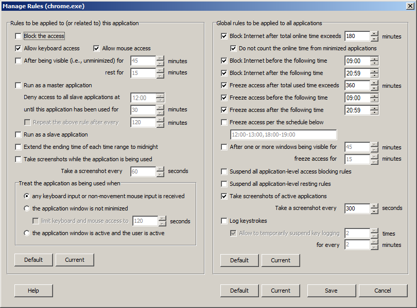Enable After one or more windows being visible rule

(x=224, y=147)
